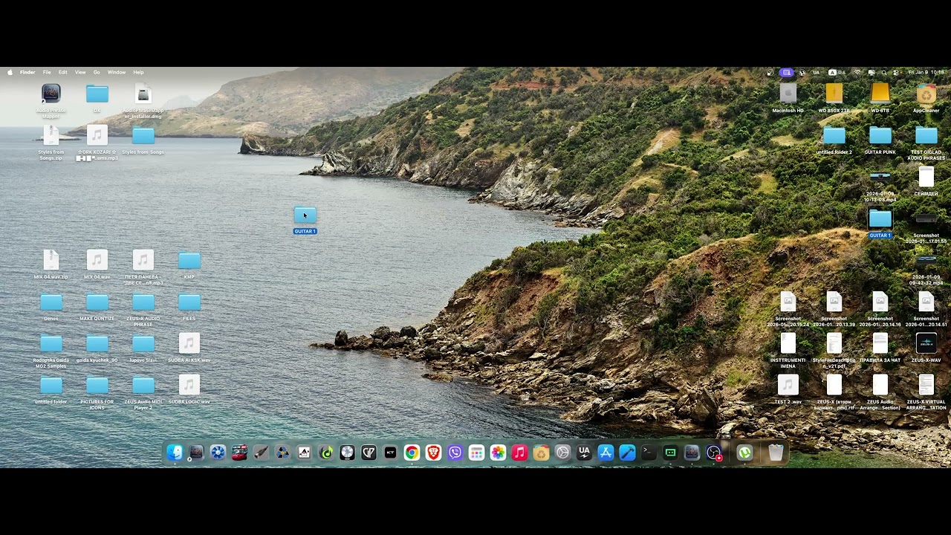Open Brave browser in the Dock

(x=433, y=453)
